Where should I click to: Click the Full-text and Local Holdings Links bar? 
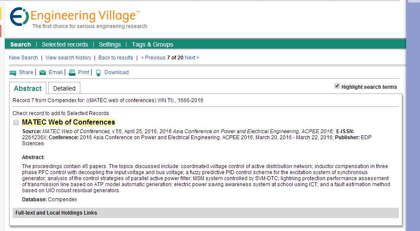coord(205,213)
